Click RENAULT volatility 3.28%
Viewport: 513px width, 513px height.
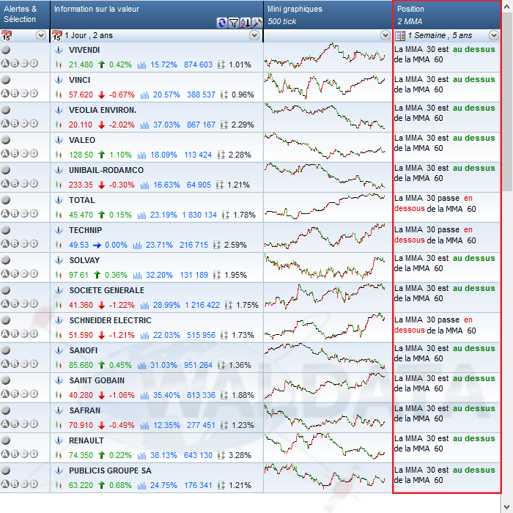240,455
